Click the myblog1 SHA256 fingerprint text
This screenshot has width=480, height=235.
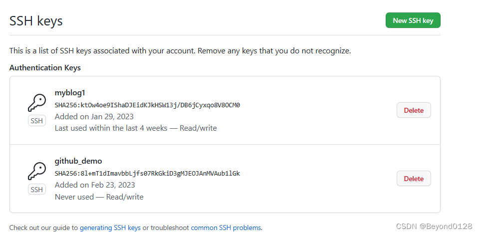[147, 105]
